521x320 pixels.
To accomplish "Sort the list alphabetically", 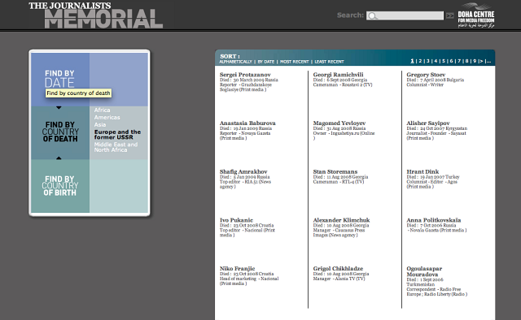I will pos(235,62).
